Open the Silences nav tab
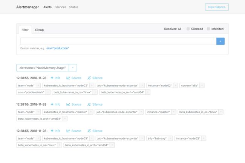245x163 pixels. tap(60, 7)
